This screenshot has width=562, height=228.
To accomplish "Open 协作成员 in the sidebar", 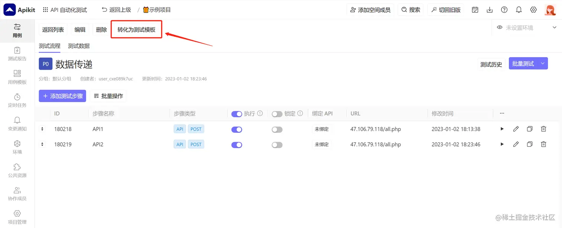I will [x=17, y=194].
